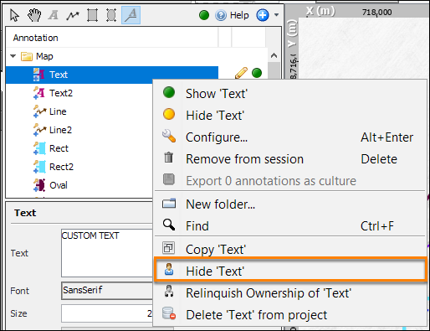
Task: Open the dropdown arrow next to plus
Action: click(x=276, y=15)
